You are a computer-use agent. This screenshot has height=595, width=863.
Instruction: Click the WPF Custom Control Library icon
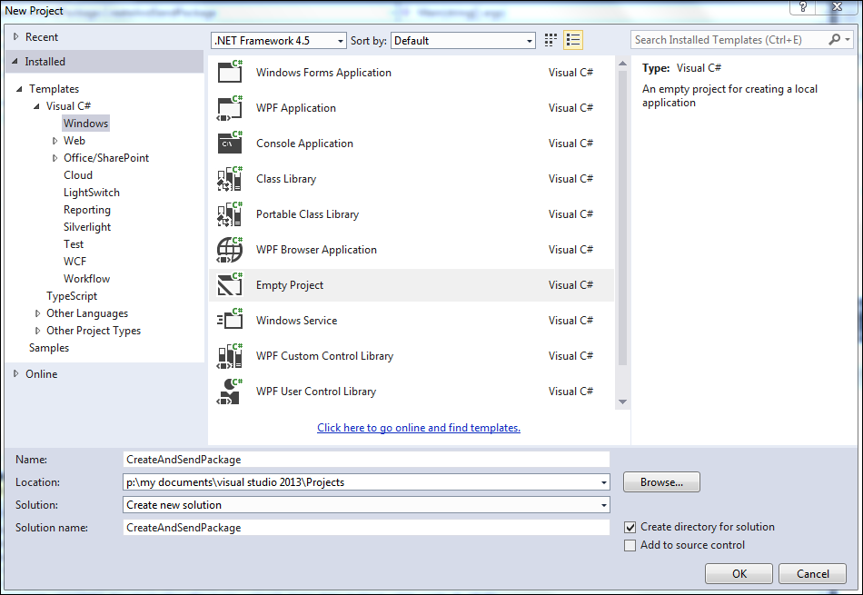[230, 356]
